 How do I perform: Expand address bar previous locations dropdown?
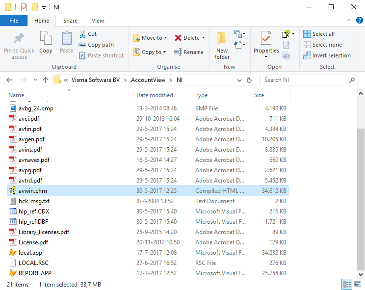[x=239, y=80]
